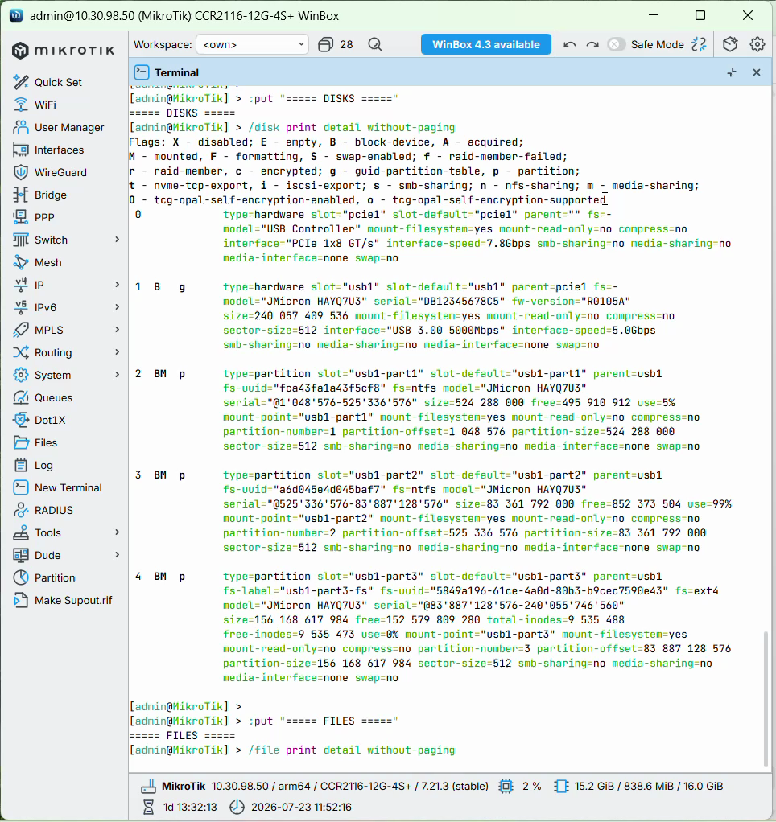Image resolution: width=776 pixels, height=822 pixels.
Task: Click the router icon in status bar
Action: coord(148,787)
